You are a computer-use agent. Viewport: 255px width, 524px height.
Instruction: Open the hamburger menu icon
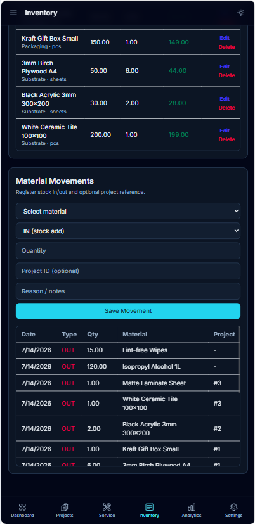(13, 13)
